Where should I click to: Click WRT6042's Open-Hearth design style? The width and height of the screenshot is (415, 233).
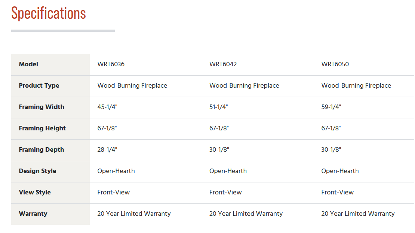click(228, 171)
